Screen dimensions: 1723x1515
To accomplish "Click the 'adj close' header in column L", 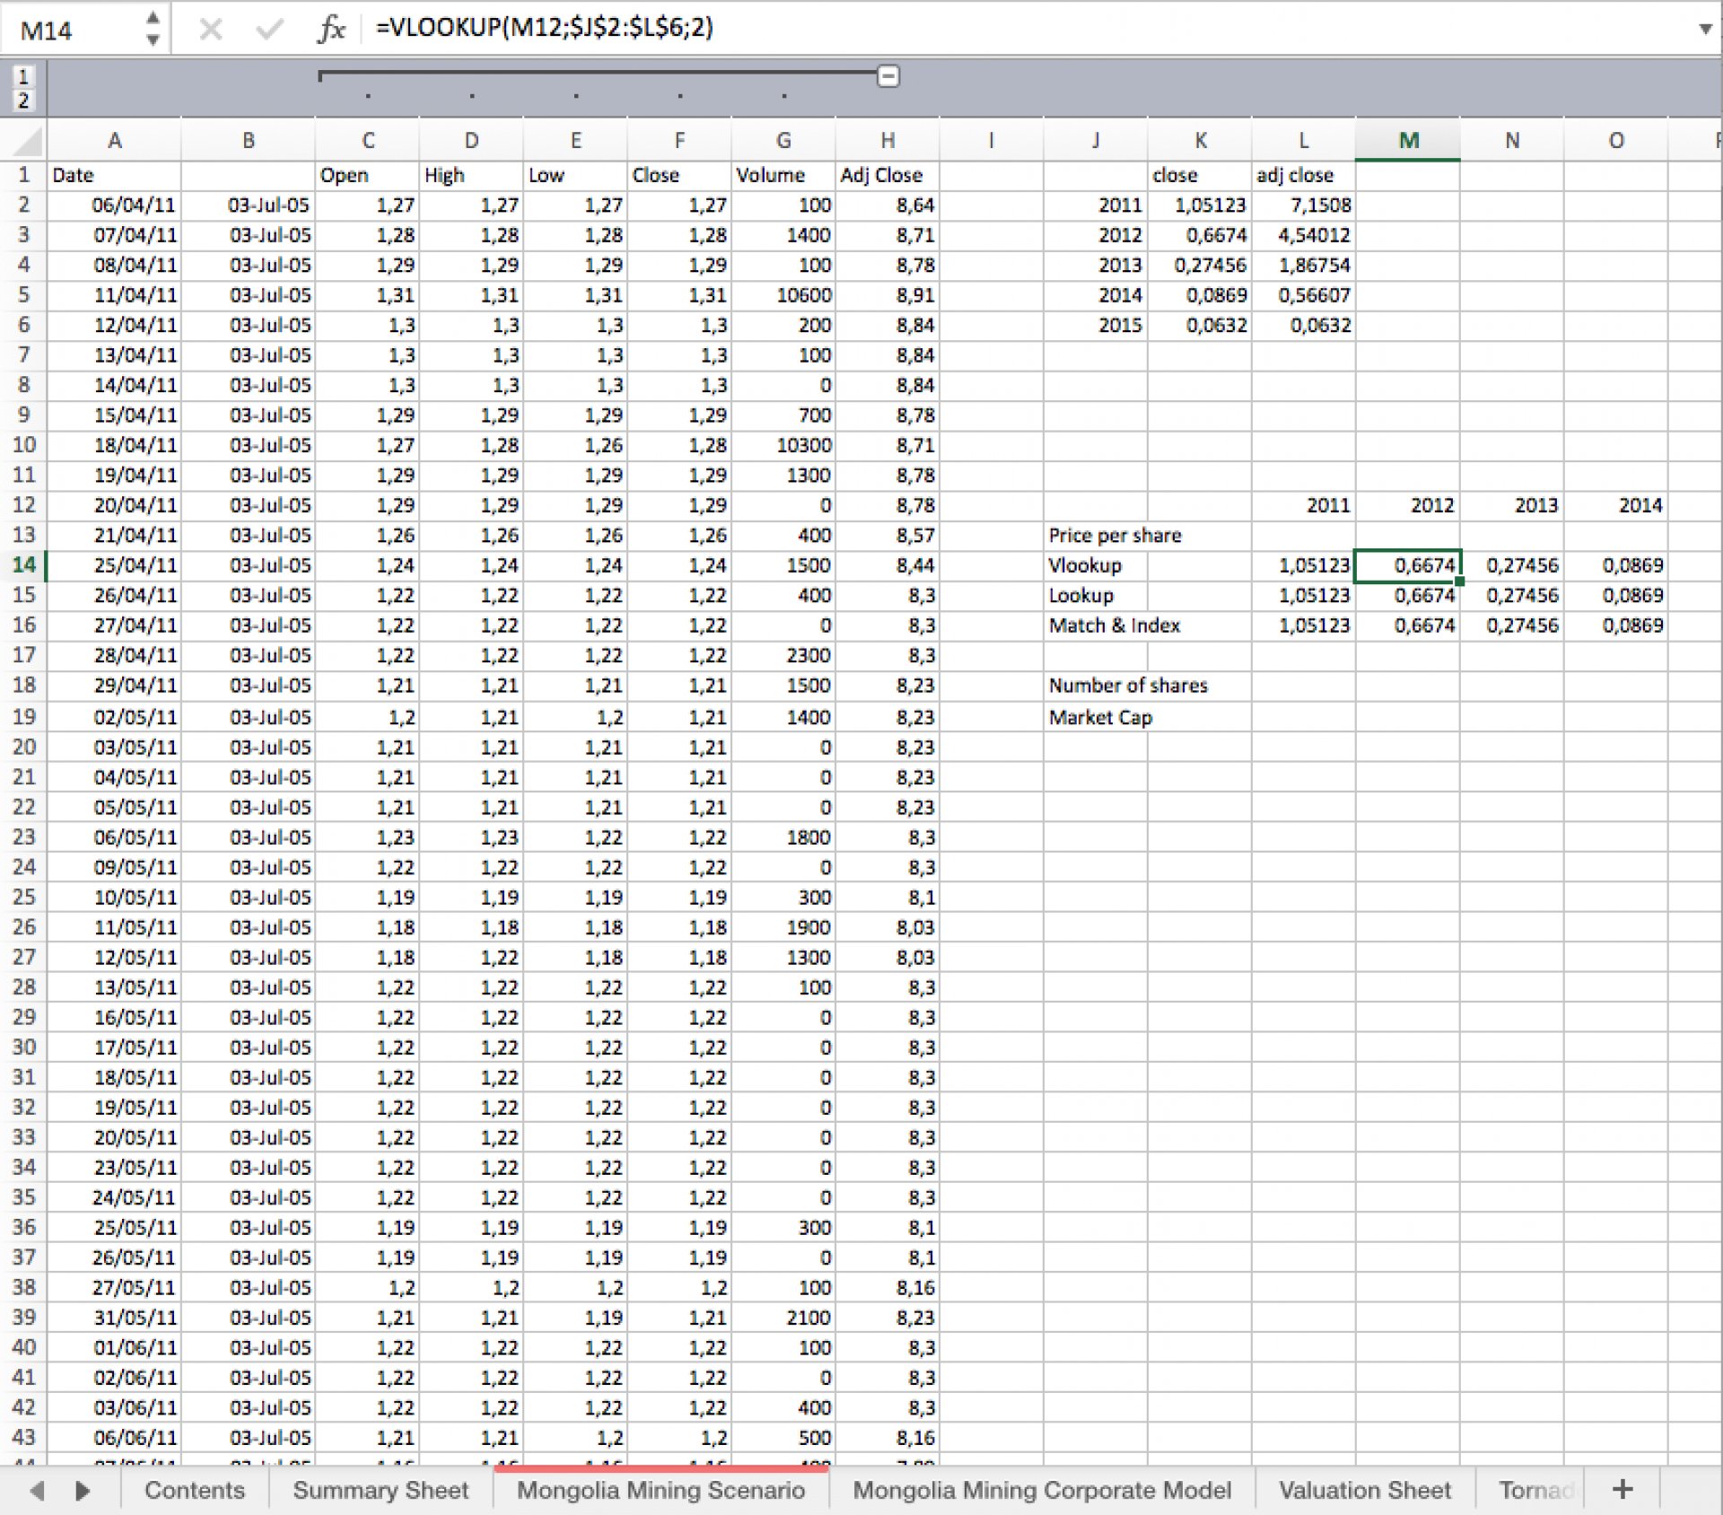I will click(1303, 176).
